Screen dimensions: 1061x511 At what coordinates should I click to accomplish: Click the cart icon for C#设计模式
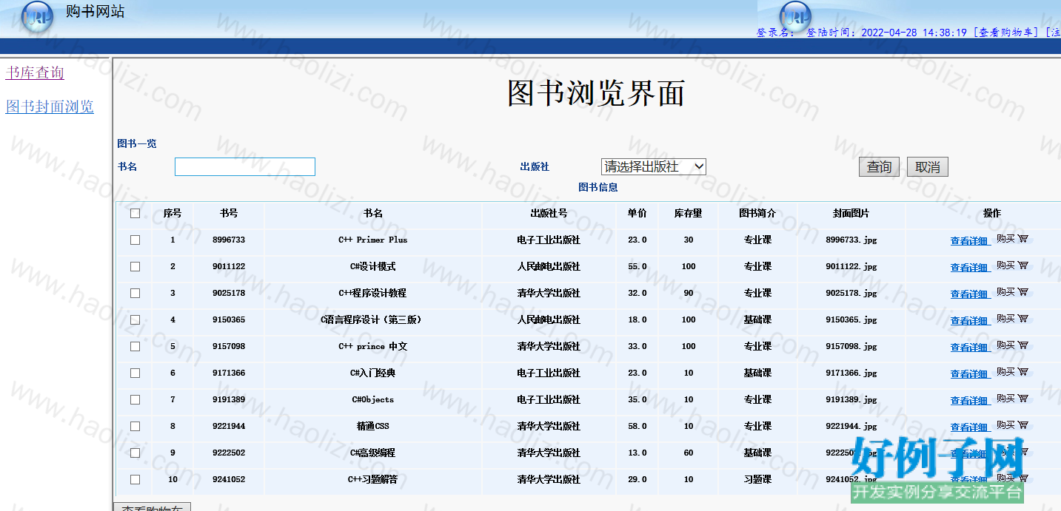[1023, 265]
